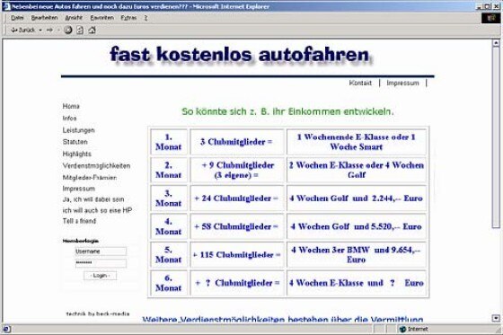This screenshot has width=503, height=335.
Task: Click '4 Wochen E-Klasse und ? Euro' cell
Action: tap(357, 283)
